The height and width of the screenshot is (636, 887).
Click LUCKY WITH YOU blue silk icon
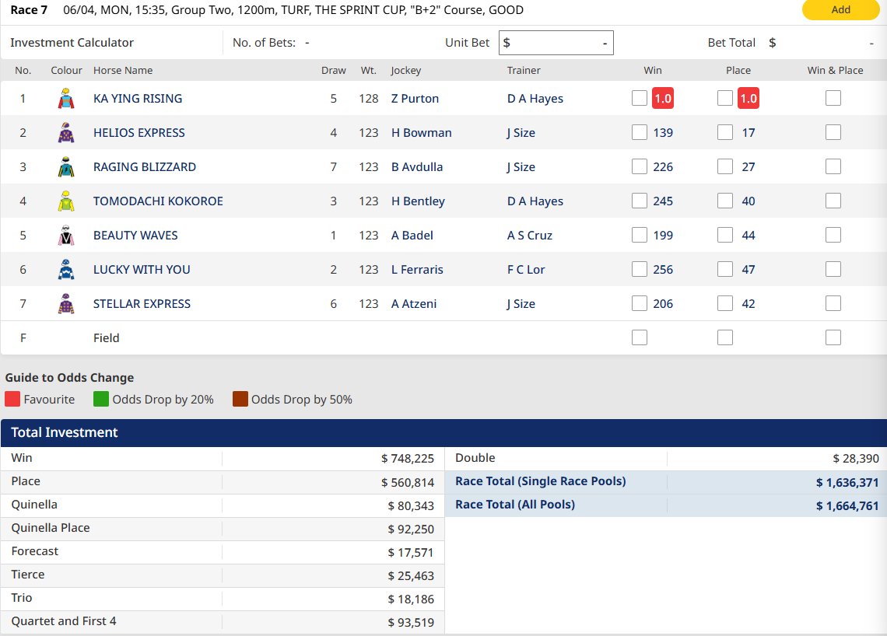pos(66,270)
